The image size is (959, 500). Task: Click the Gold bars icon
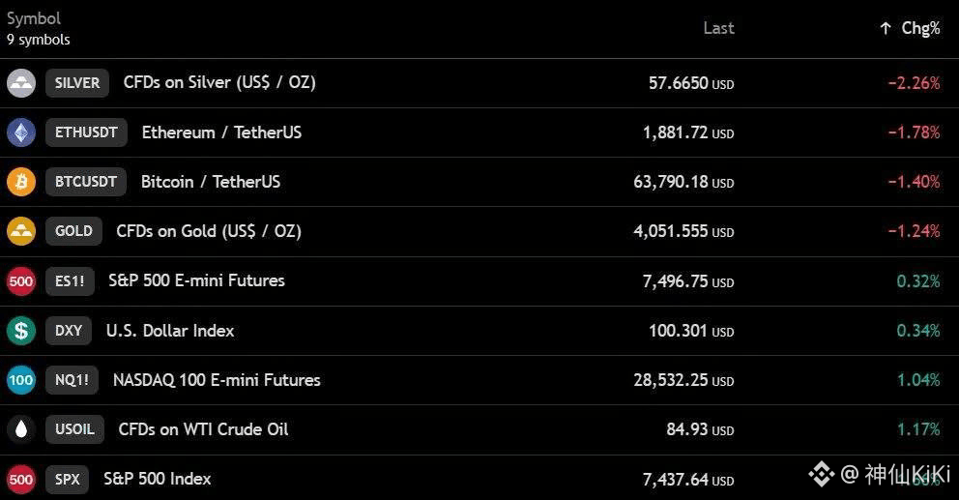(x=21, y=231)
